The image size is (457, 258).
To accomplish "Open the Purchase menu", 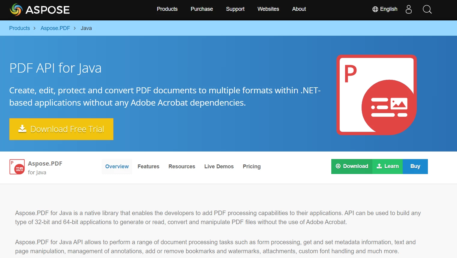I will (202, 9).
